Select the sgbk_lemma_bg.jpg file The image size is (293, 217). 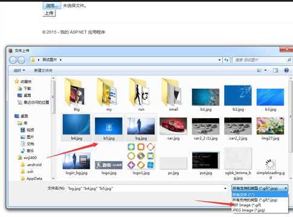[238, 163]
